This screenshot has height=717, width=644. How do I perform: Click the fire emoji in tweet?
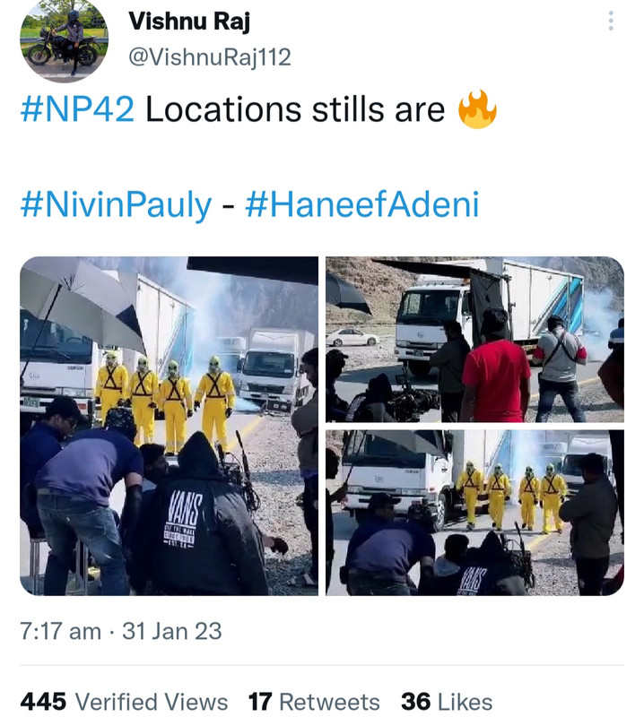477,108
